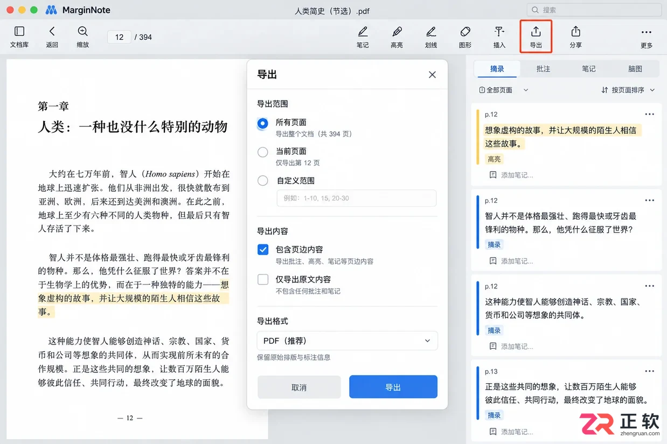667x444 pixels.
Task: Select 自定义范围 radio option
Action: coord(263,181)
